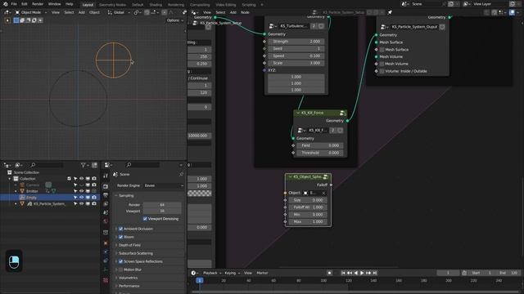The height and width of the screenshot is (294, 524).
Task: Select the box select mode icon in viewport header
Action: 16,20
